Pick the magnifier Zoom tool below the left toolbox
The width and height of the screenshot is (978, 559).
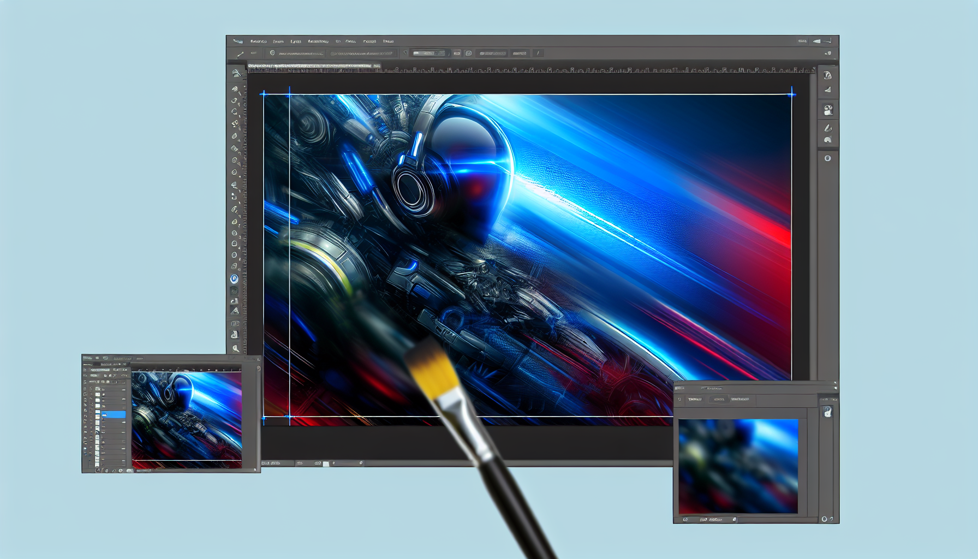tap(236, 348)
